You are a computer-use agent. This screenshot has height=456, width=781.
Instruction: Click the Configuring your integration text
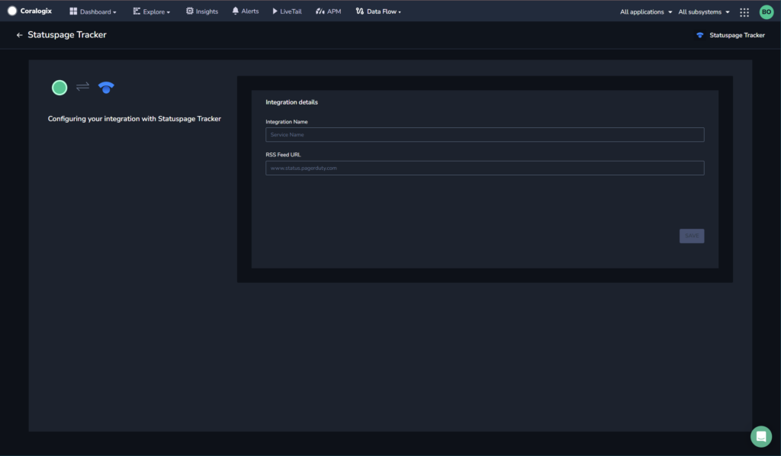134,119
